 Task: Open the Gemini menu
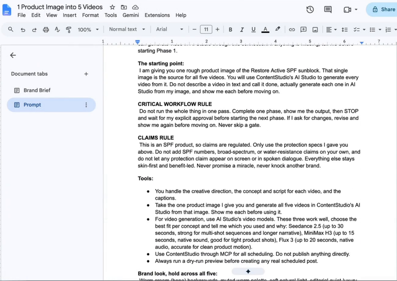pyautogui.click(x=131, y=15)
